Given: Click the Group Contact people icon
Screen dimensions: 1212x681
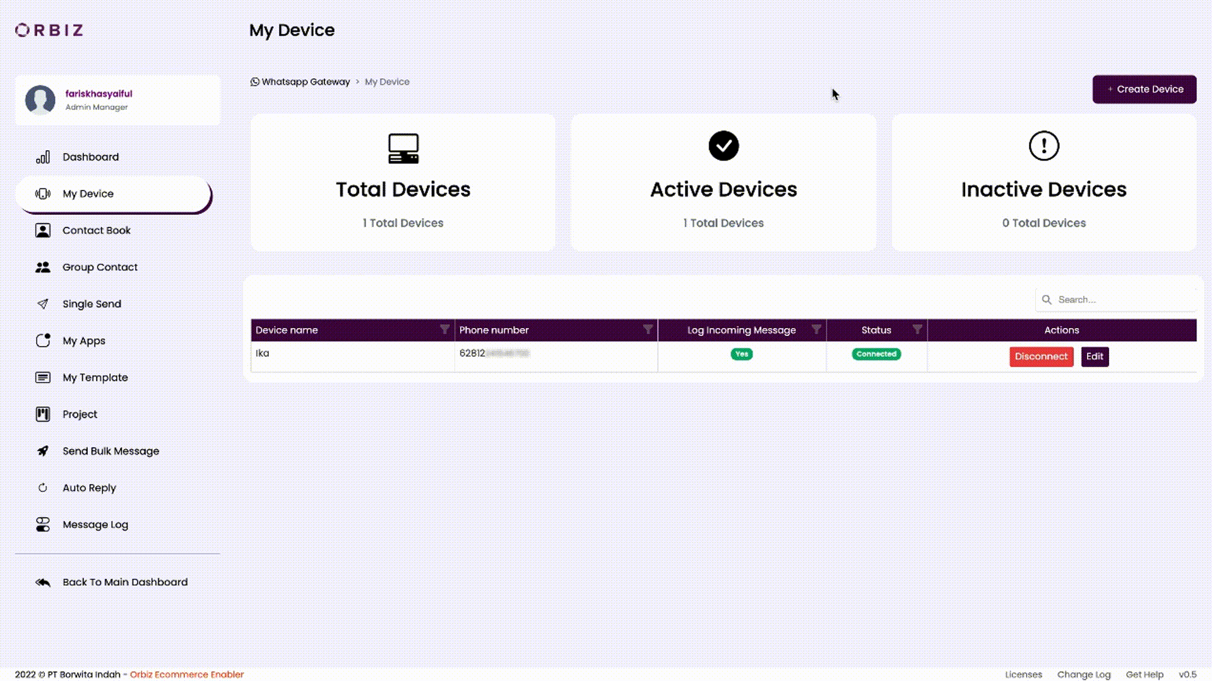Looking at the screenshot, I should coord(43,267).
